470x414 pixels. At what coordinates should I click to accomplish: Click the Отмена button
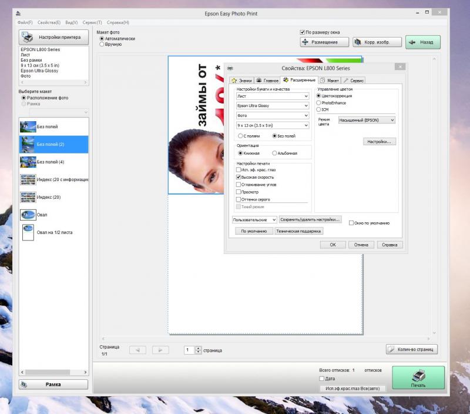[361, 245]
